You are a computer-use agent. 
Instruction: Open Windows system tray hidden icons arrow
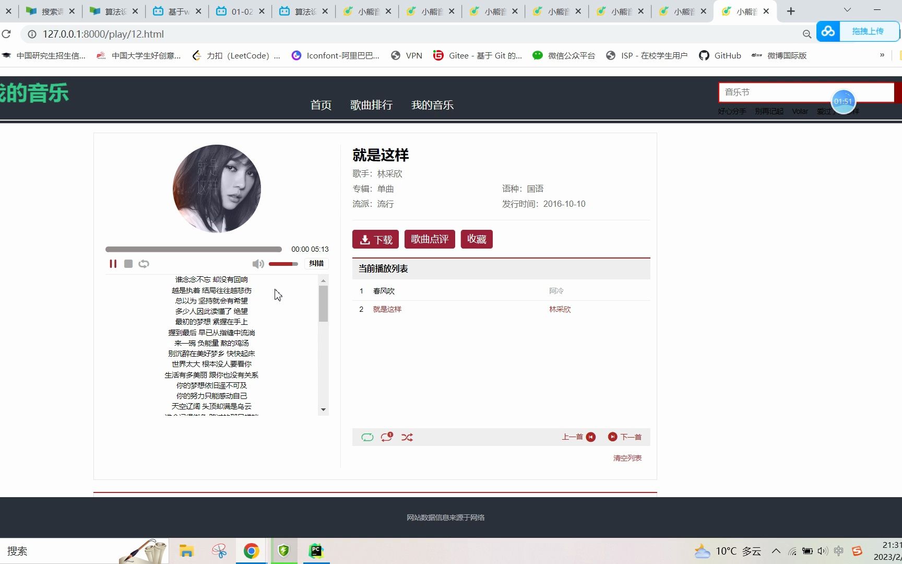[x=776, y=551]
